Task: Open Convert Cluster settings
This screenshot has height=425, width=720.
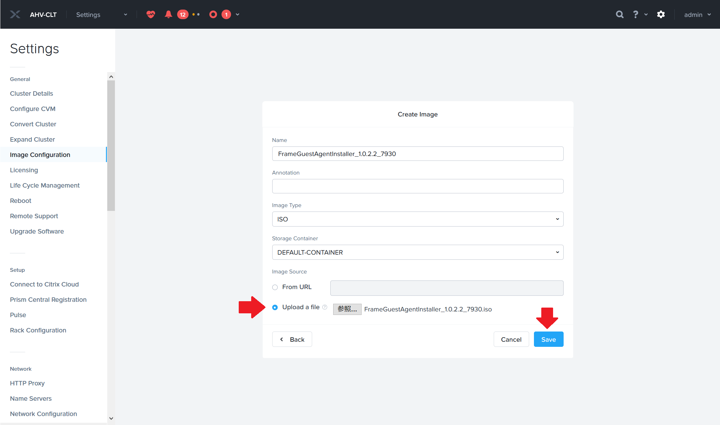Action: point(33,124)
